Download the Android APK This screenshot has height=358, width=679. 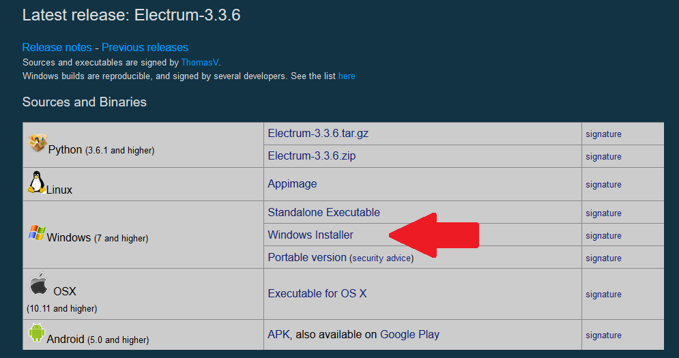[278, 335]
